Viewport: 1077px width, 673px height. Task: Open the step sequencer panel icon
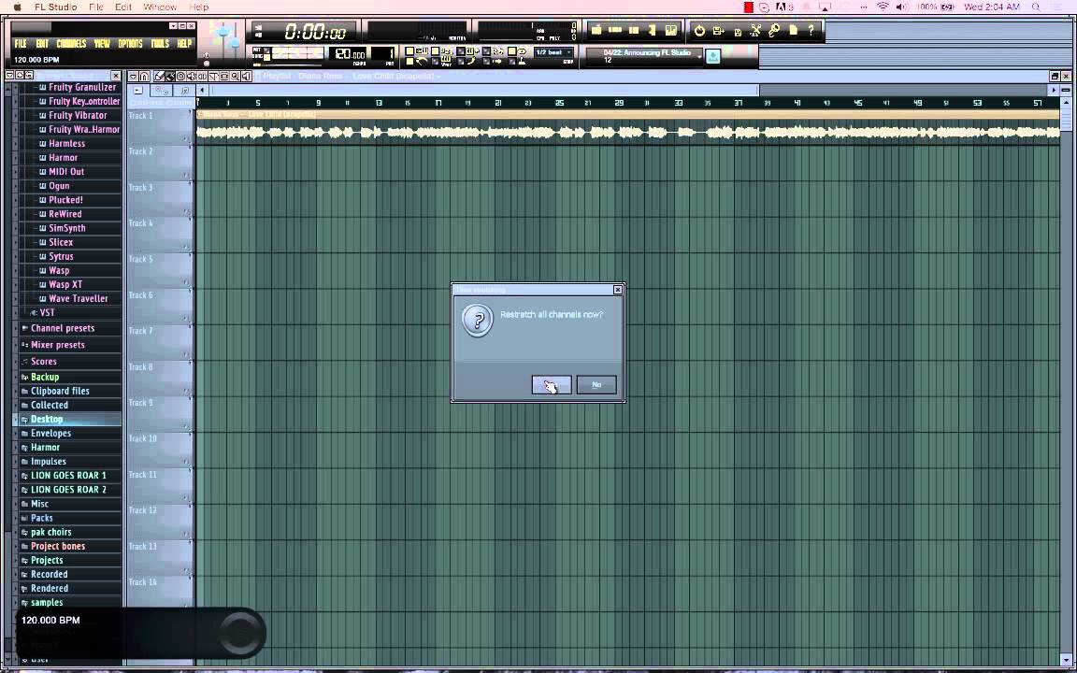(615, 30)
